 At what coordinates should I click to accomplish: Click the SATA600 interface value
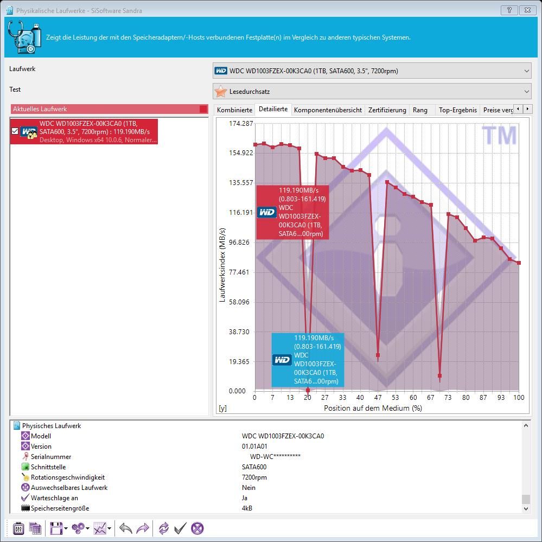click(254, 467)
